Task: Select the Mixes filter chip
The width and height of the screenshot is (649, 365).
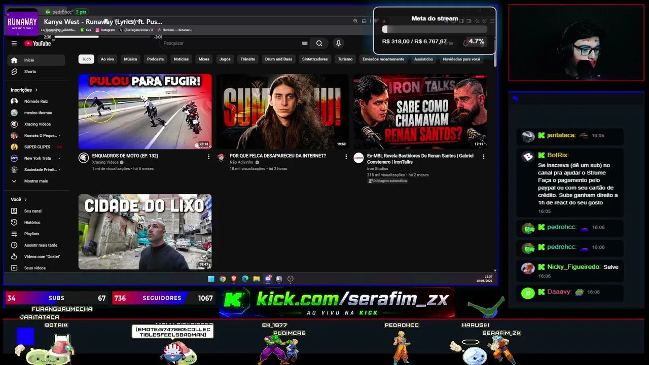Action: click(x=204, y=59)
